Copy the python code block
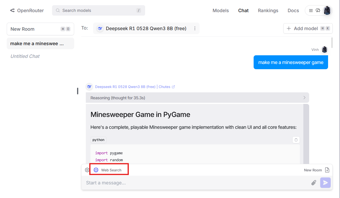 [x=296, y=140]
